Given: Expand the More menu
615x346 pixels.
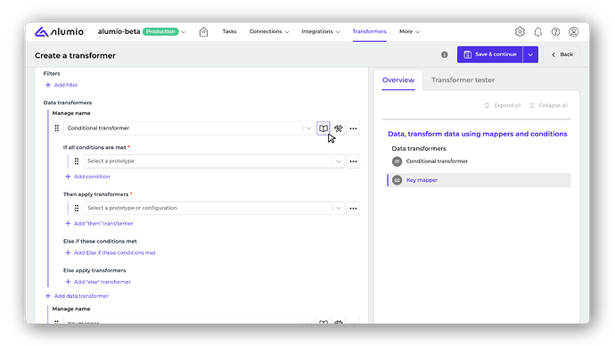Looking at the screenshot, I should click(x=409, y=31).
